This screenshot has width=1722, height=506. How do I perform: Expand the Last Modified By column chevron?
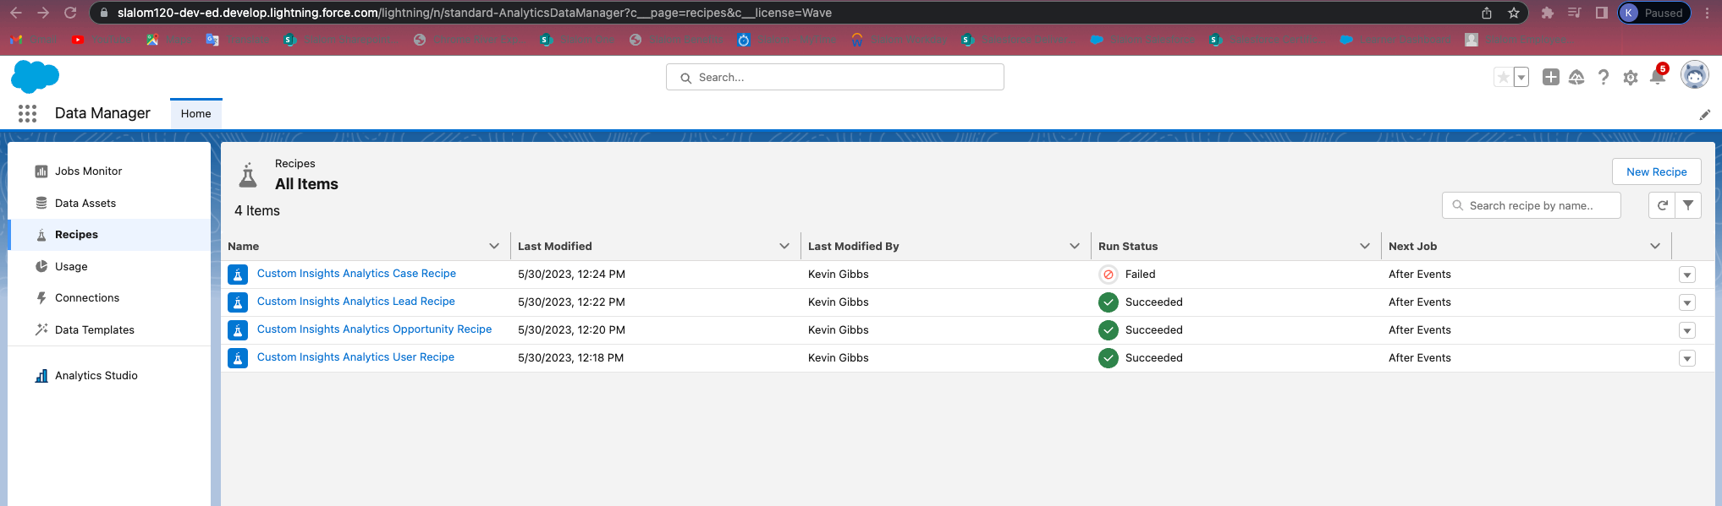pyautogui.click(x=1075, y=246)
